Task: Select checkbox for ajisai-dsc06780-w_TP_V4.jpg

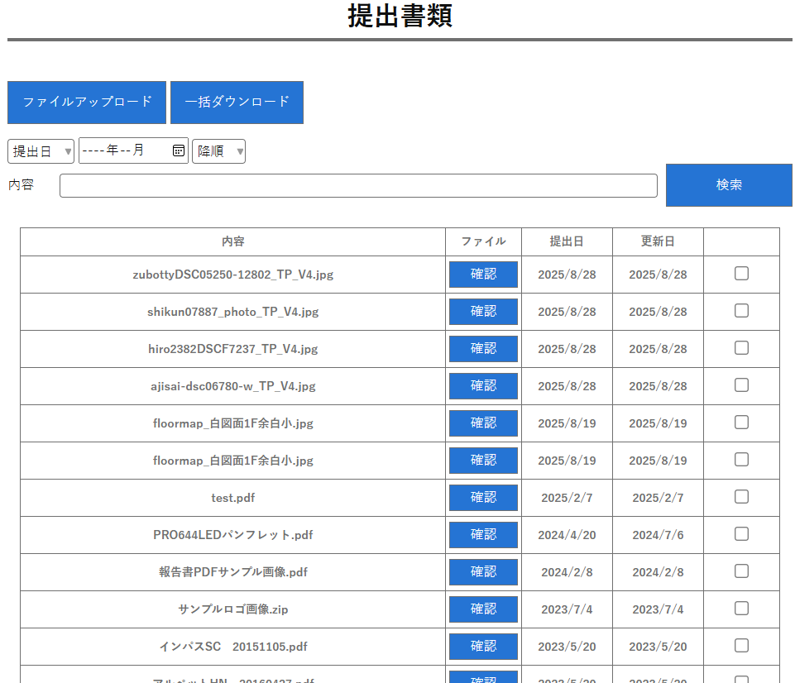Action: point(741,385)
